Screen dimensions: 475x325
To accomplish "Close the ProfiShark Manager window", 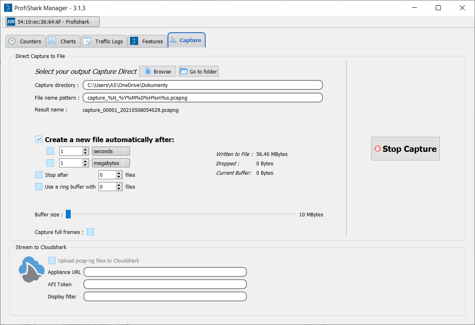I will point(462,8).
